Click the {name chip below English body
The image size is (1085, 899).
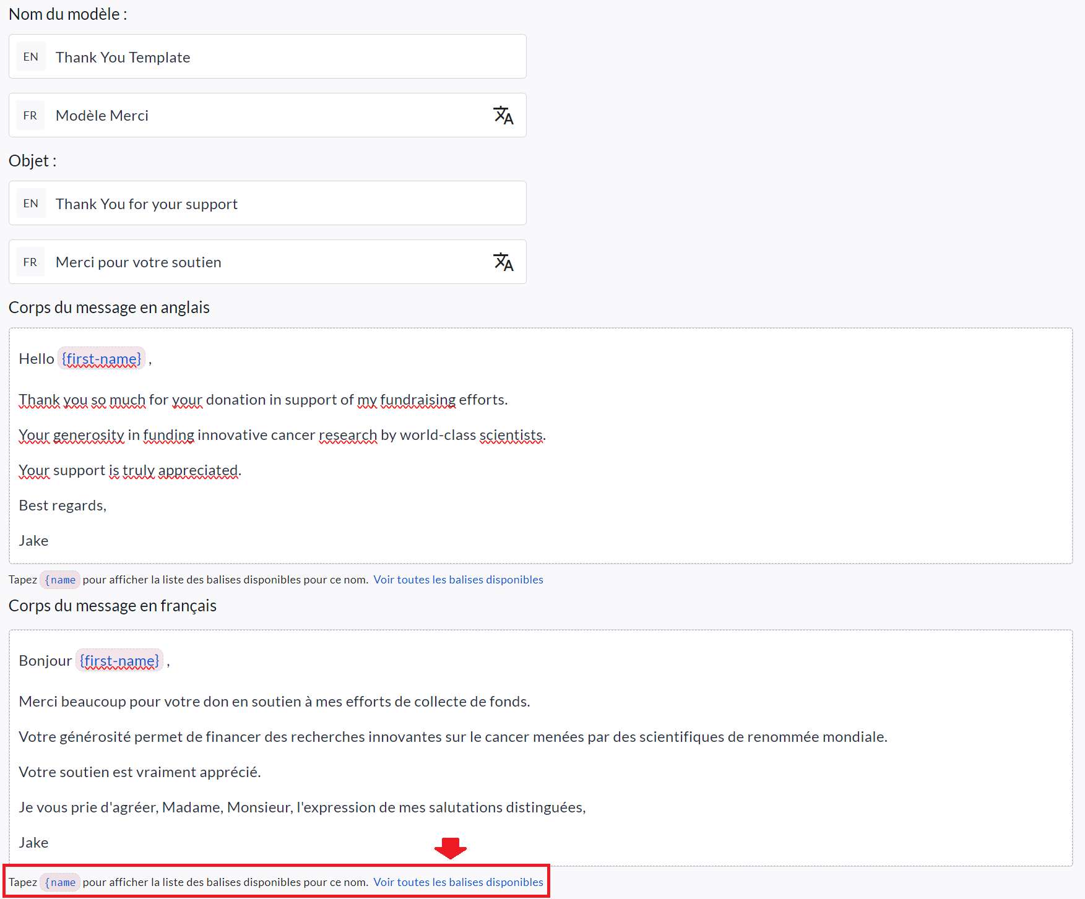(x=60, y=580)
